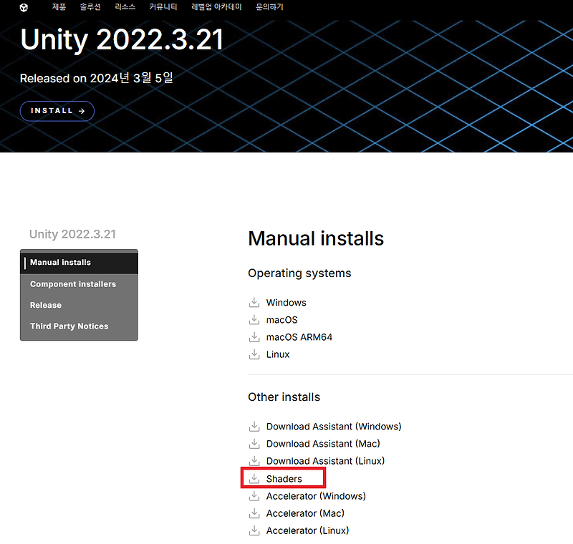Click the download icon beside Download Assistant (Windows)

[254, 426]
